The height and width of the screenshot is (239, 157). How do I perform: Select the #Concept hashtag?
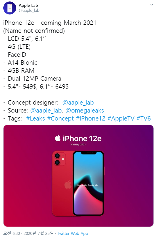click(x=60, y=118)
